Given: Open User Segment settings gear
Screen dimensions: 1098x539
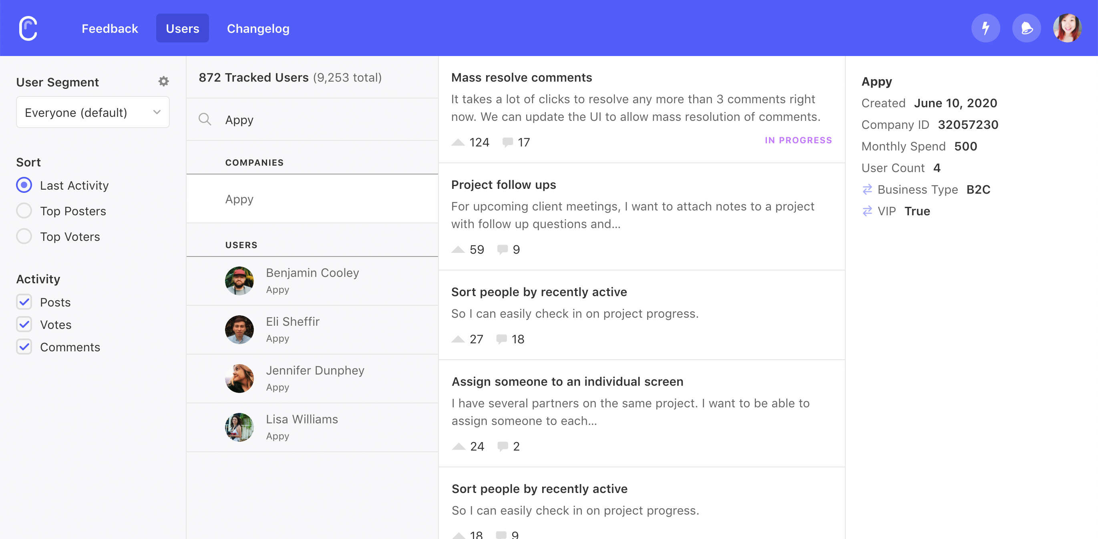Looking at the screenshot, I should click(164, 81).
